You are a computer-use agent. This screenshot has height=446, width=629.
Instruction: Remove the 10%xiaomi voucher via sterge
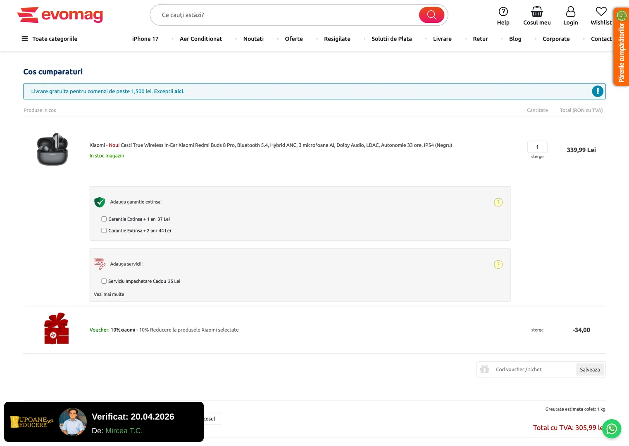pos(537,330)
